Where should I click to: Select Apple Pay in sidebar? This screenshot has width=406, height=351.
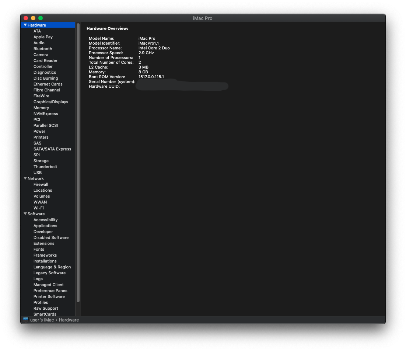tap(43, 37)
